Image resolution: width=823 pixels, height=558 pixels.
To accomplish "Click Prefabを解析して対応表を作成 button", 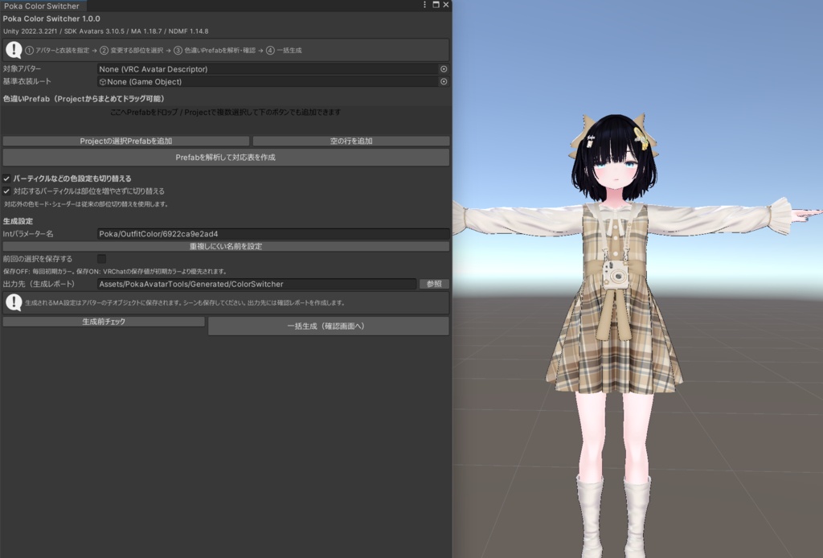I will coord(226,158).
